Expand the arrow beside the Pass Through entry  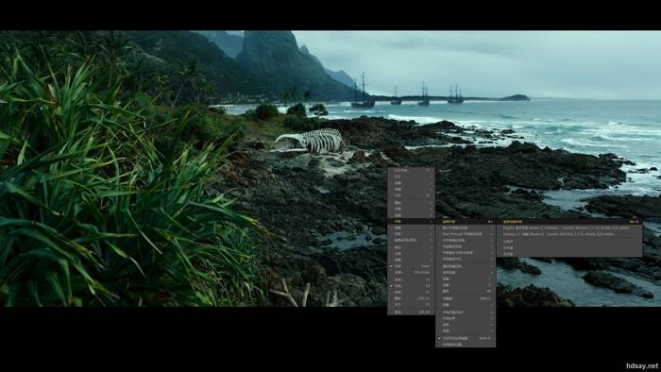click(x=492, y=233)
